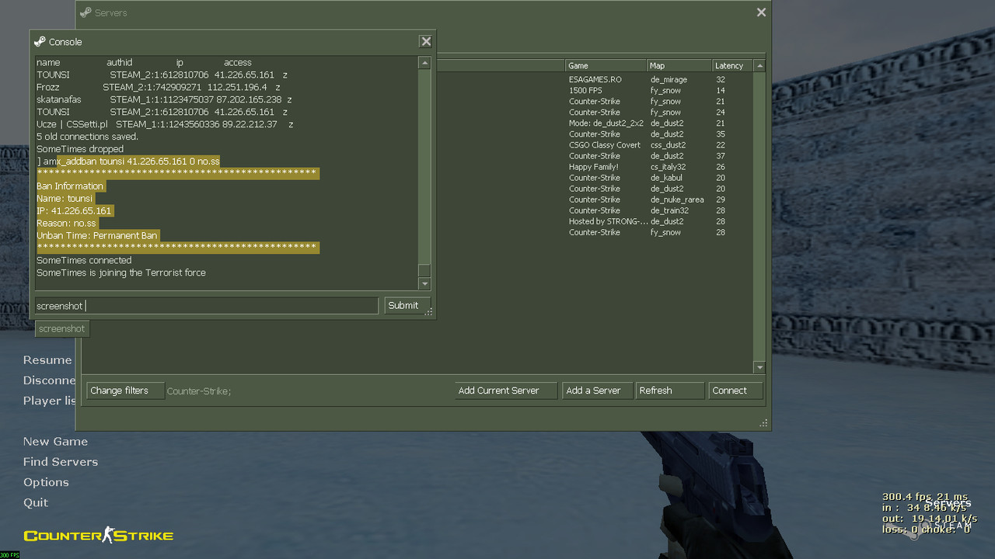Click the 5 old connections saved line
This screenshot has width=995, height=559.
(87, 137)
